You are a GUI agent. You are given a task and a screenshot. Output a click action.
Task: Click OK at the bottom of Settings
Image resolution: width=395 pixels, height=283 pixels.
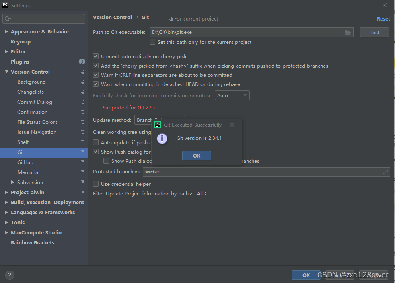click(x=306, y=275)
